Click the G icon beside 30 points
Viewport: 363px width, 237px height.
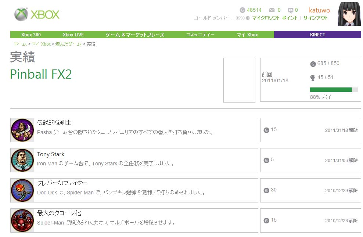point(266,190)
